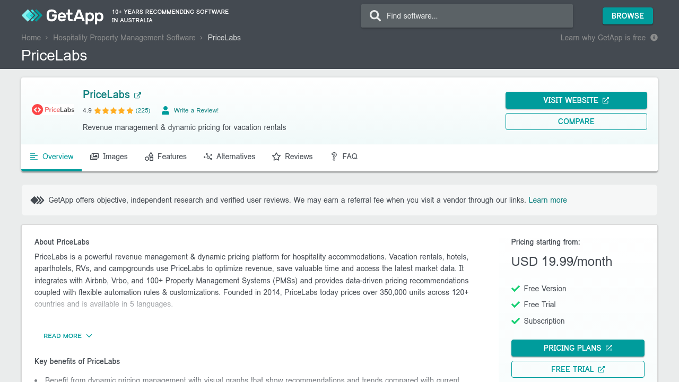Click the info icon beside GetApp is free
Screen dimensions: 679x382
pyautogui.click(x=654, y=38)
